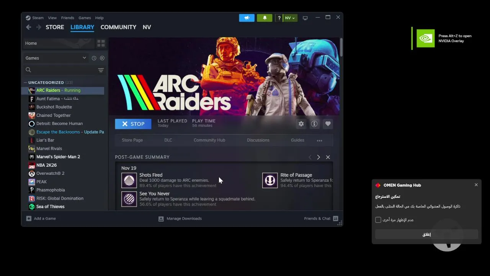Open the Guides link
Viewport: 490px width, 276px height.
tap(297, 140)
